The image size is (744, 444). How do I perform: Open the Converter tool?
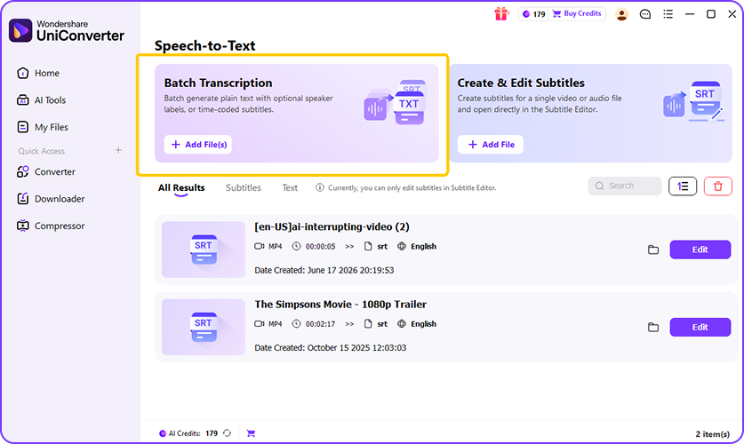pyautogui.click(x=46, y=171)
